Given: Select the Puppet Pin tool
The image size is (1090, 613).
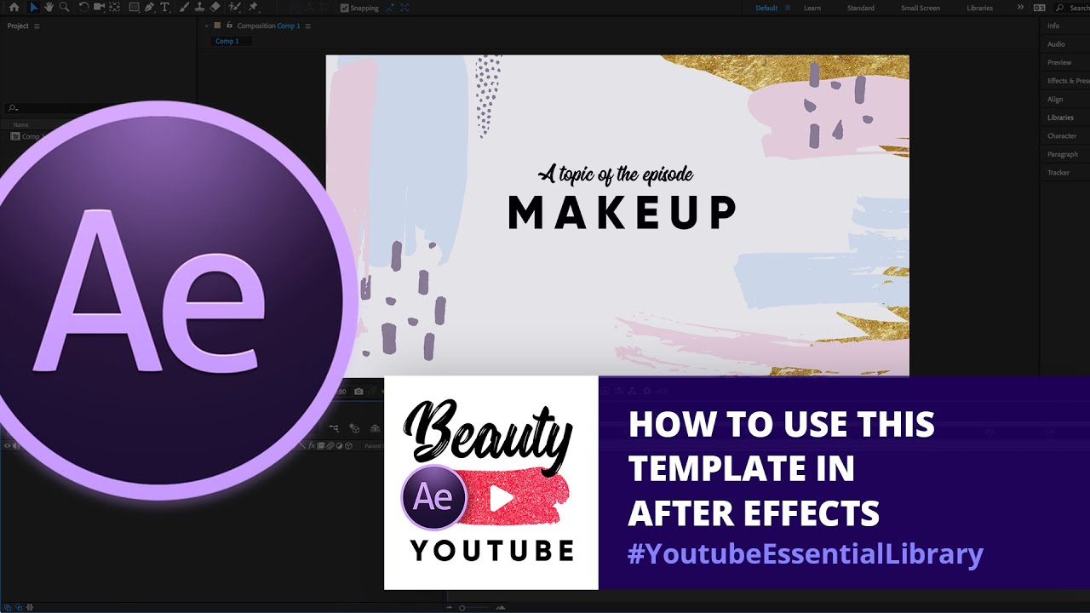Looking at the screenshot, I should pyautogui.click(x=253, y=8).
